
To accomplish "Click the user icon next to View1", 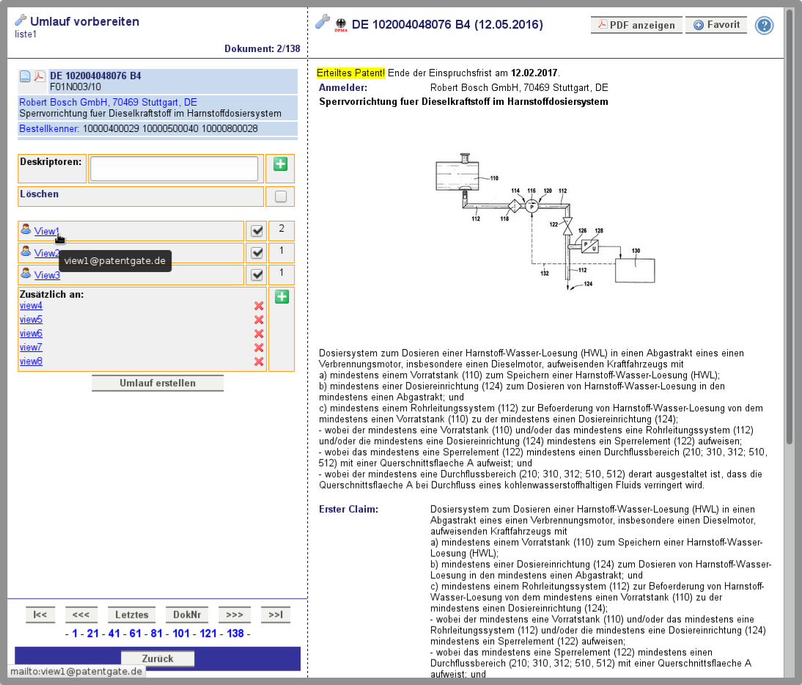I will [26, 230].
